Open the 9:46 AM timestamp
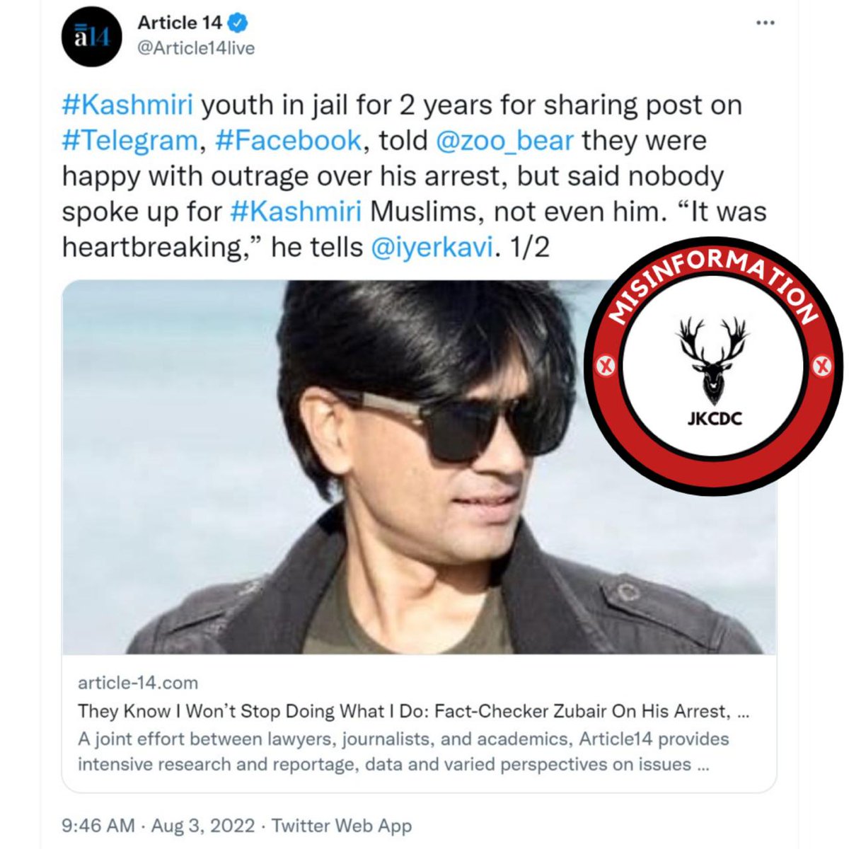The height and width of the screenshot is (849, 849). 98,826
